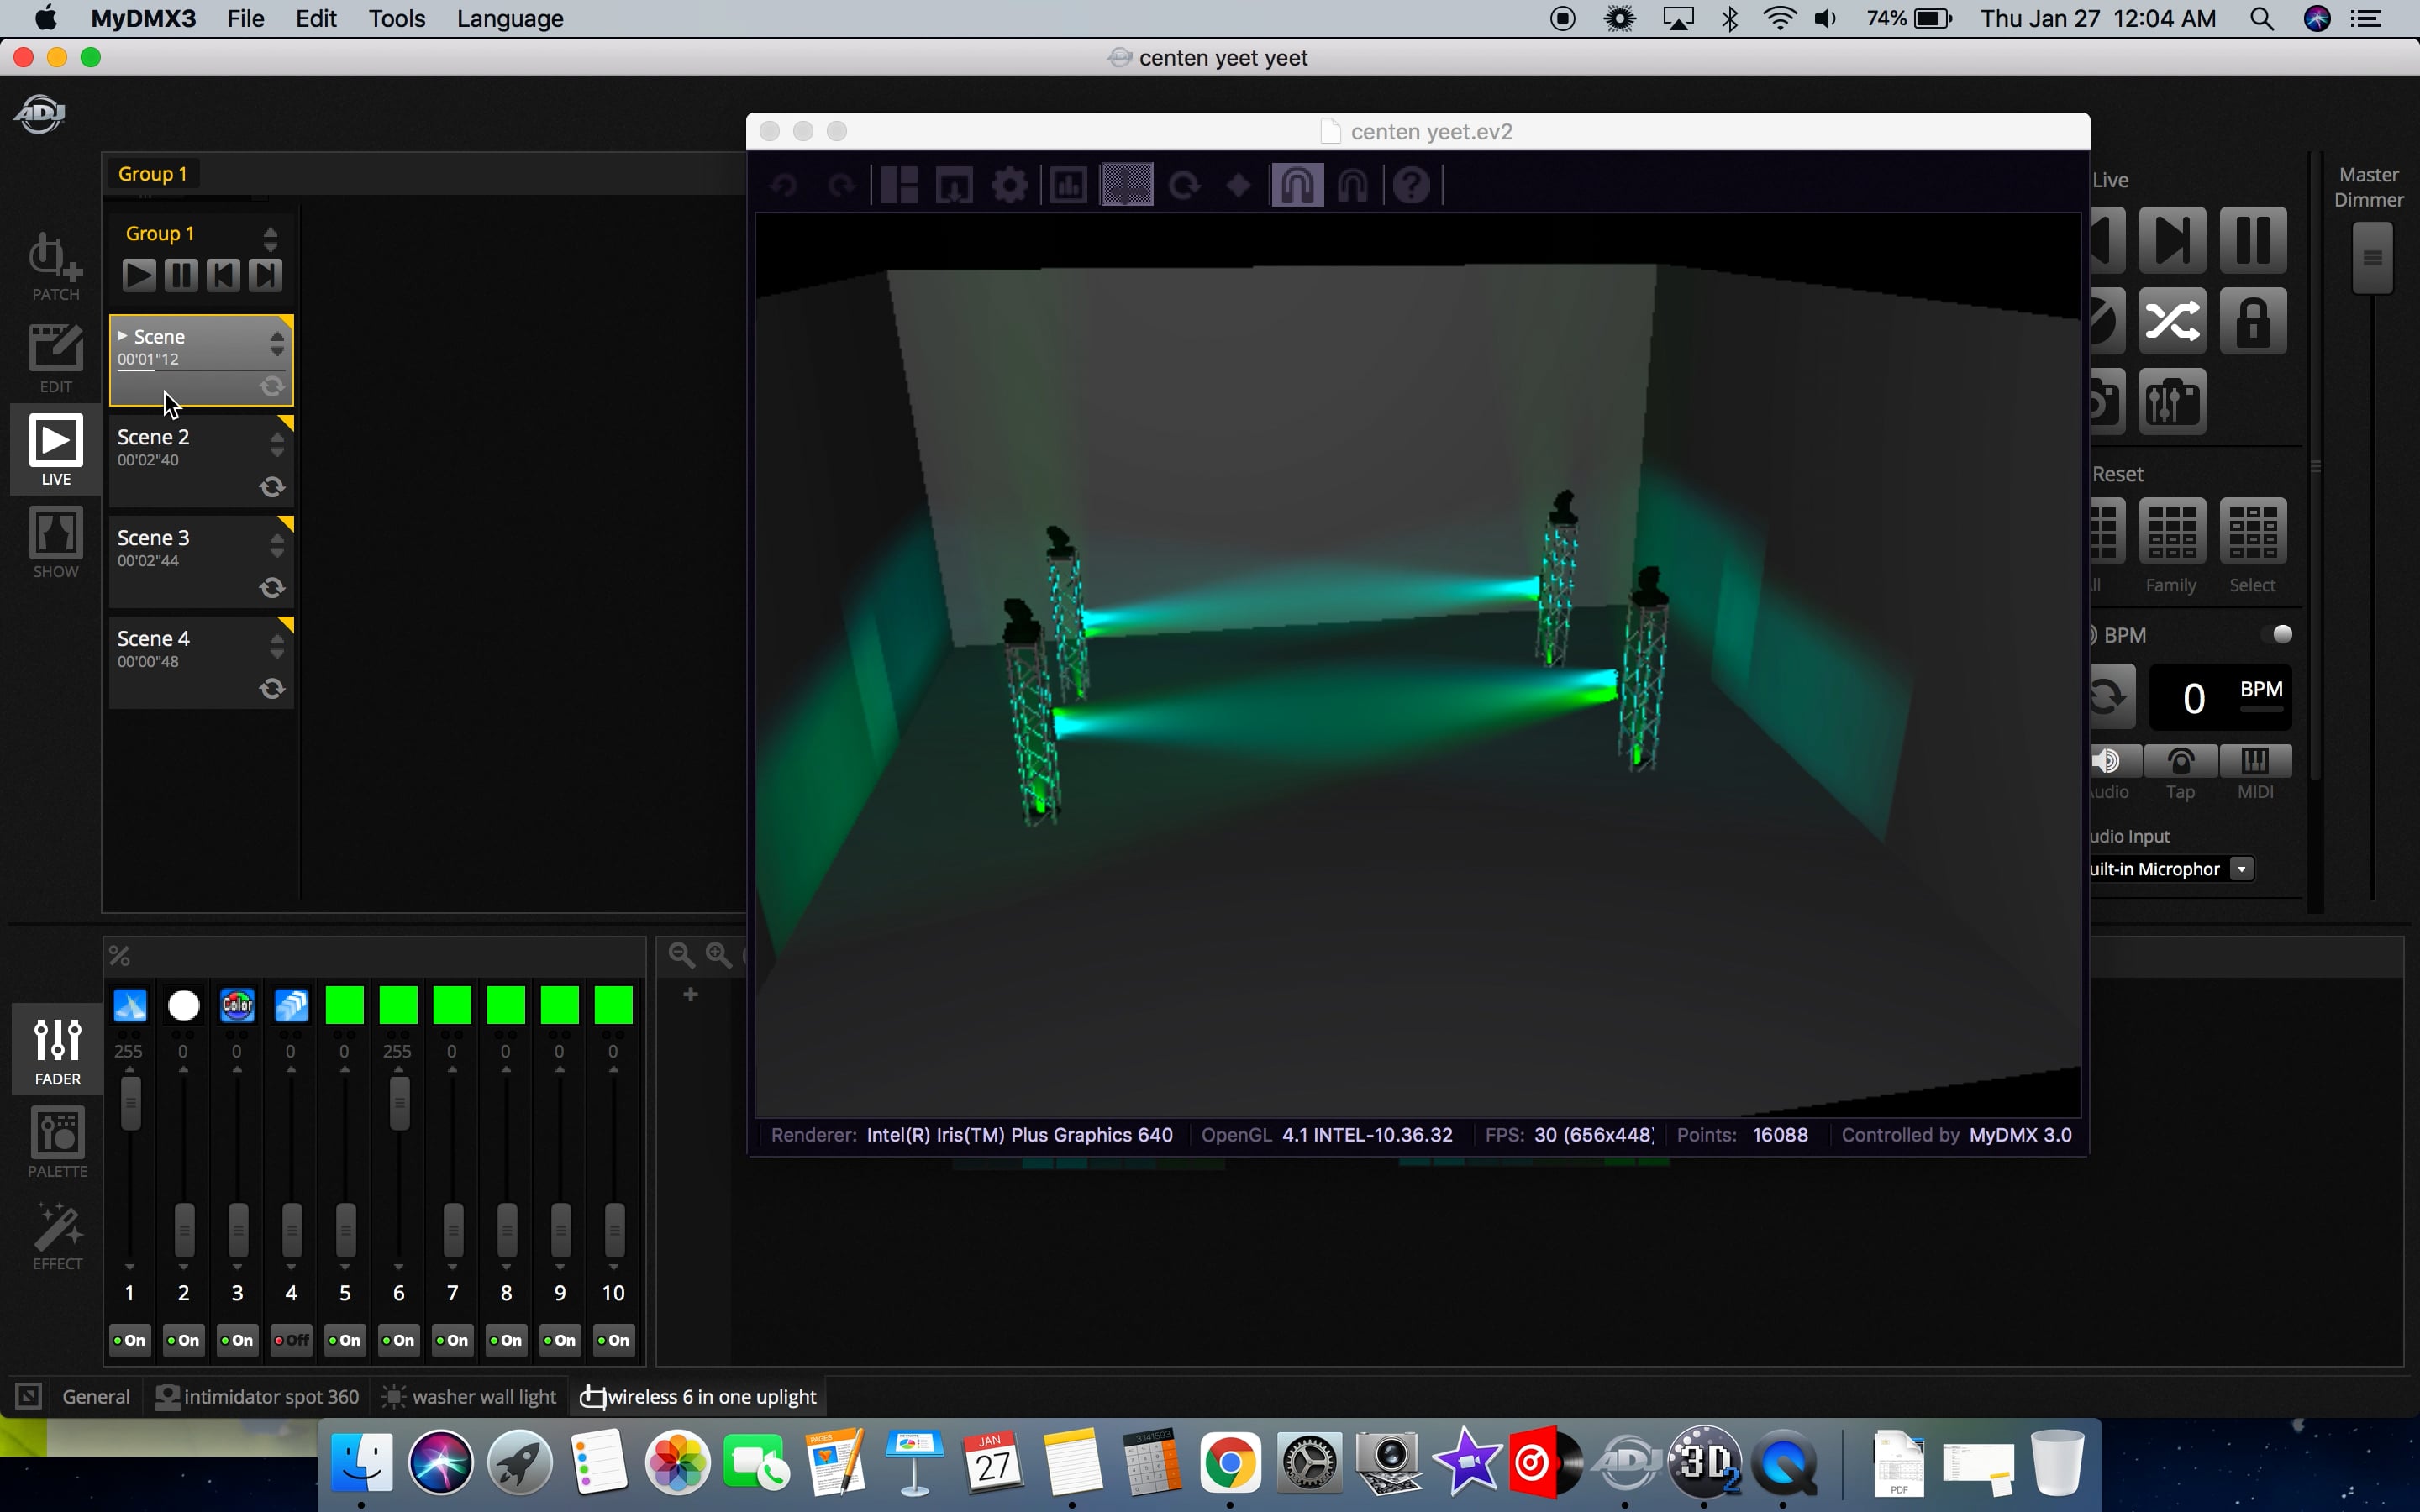Open the Edit menu
Viewport: 2420px width, 1512px height.
[x=316, y=19]
